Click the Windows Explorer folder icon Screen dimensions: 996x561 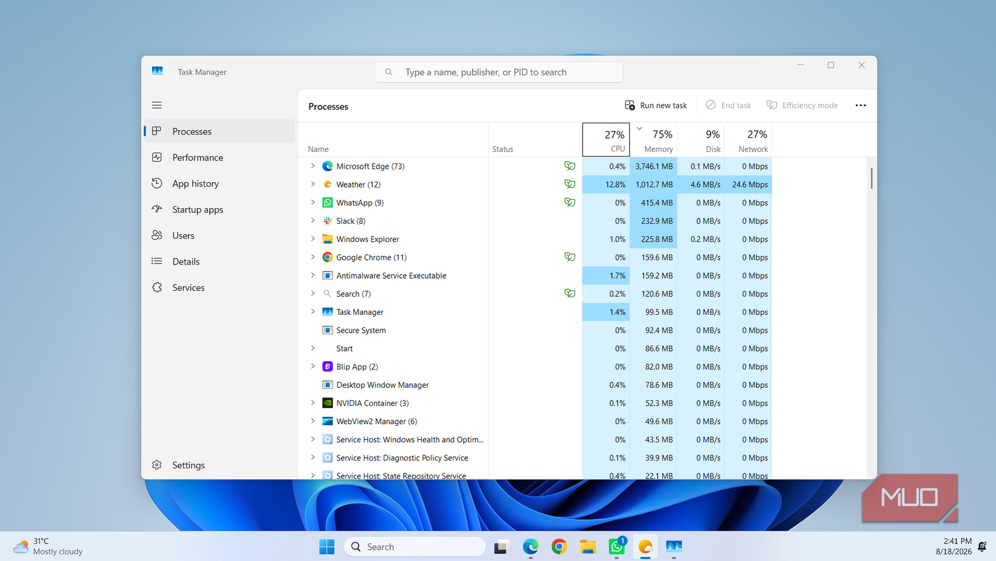pyautogui.click(x=327, y=239)
